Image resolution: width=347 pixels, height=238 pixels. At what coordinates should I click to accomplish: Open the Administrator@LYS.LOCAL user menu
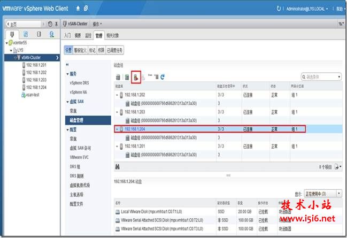pos(307,9)
